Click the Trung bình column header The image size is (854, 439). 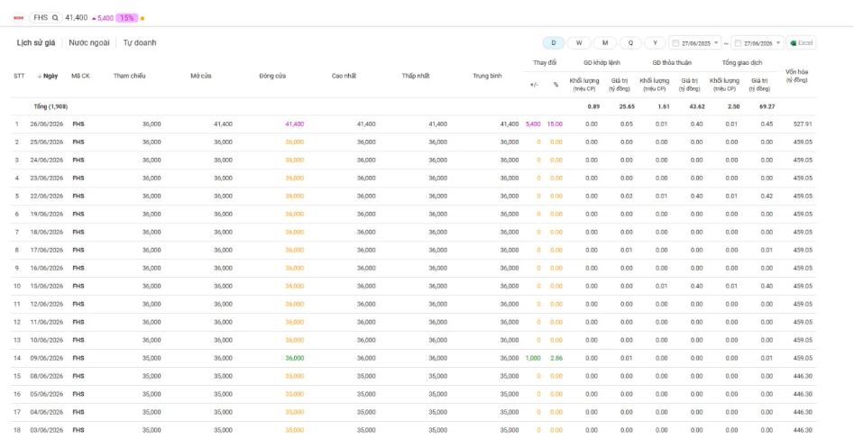488,76
